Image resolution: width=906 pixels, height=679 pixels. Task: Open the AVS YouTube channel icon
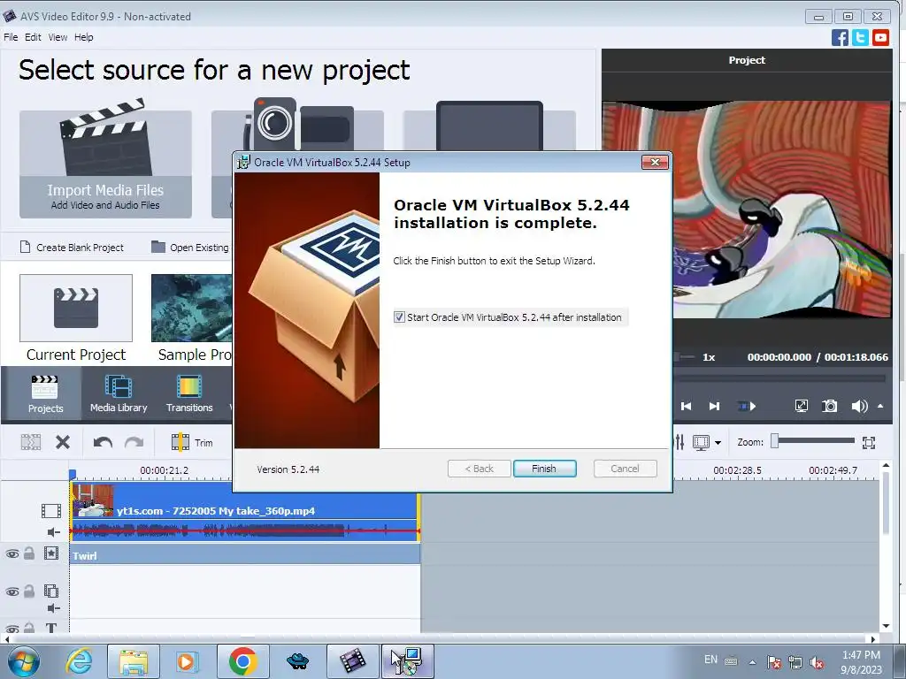pyautogui.click(x=880, y=37)
